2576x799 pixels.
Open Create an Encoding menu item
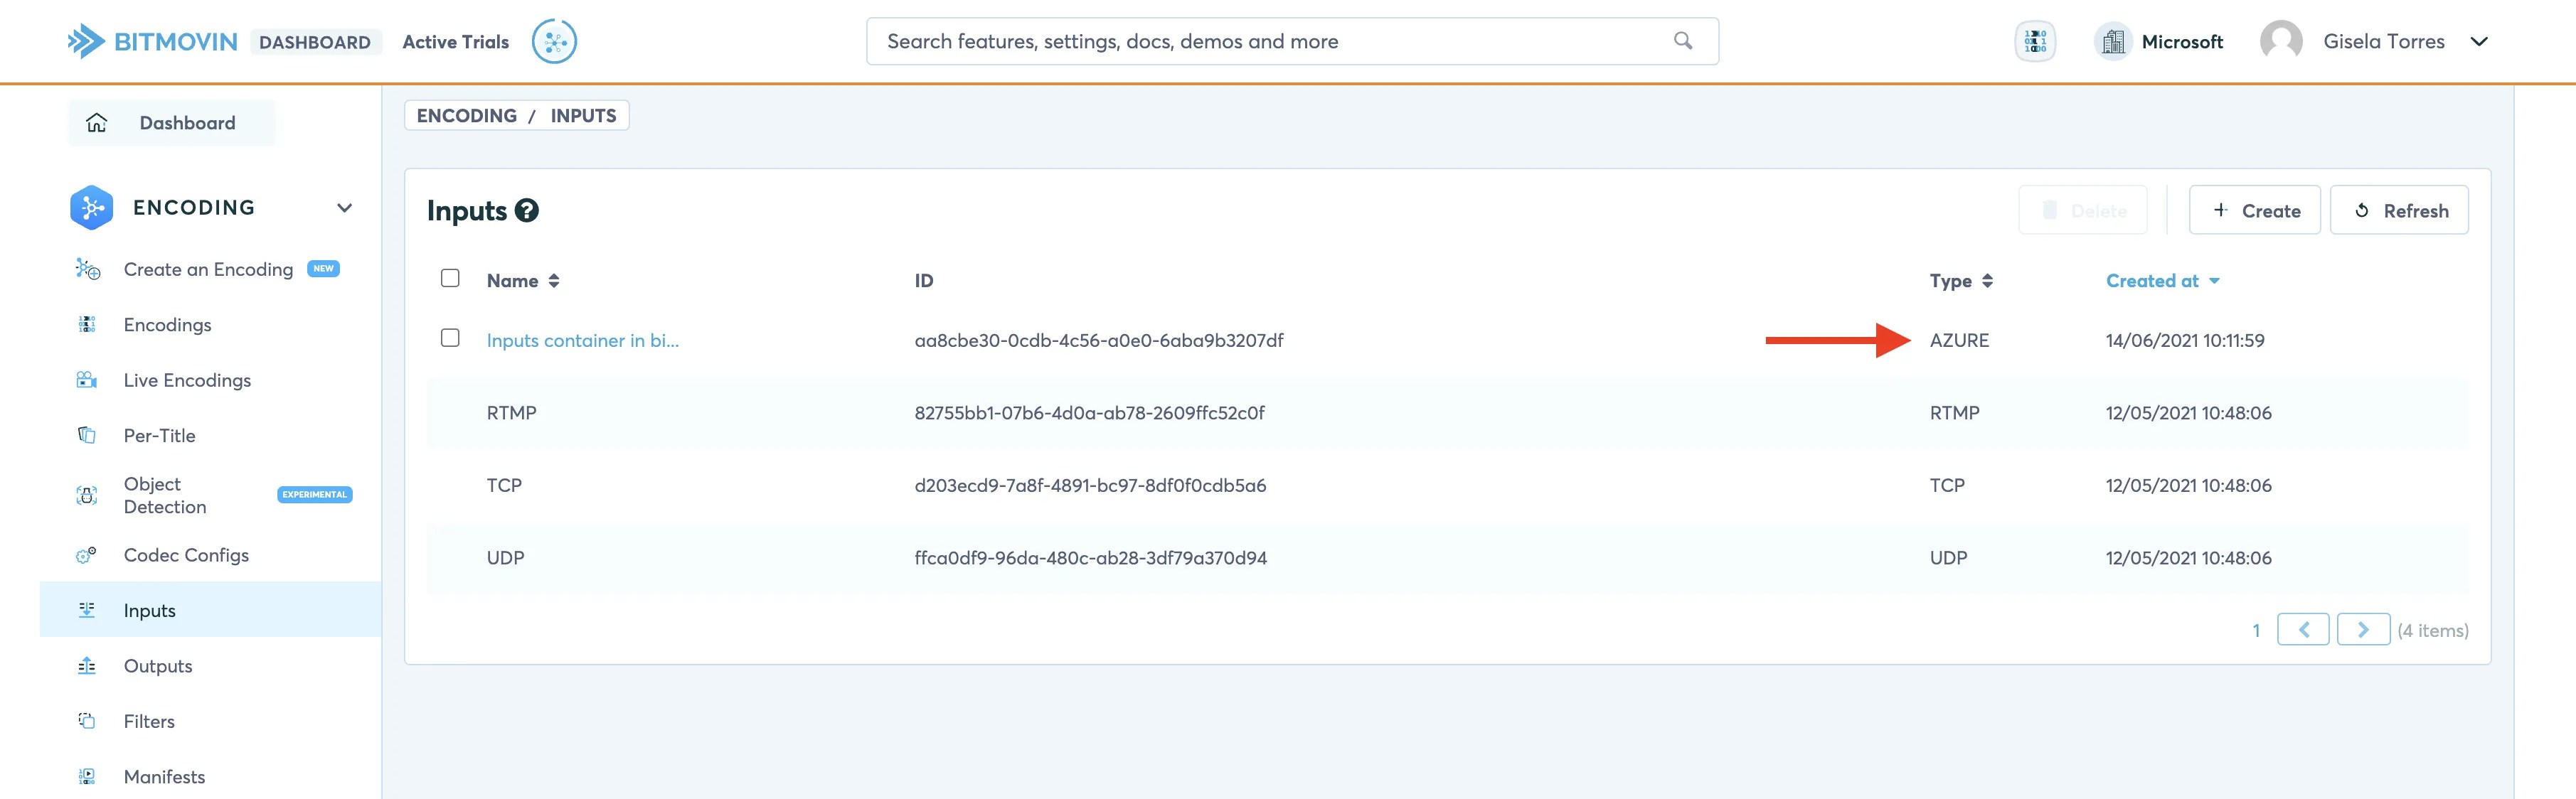(x=208, y=269)
